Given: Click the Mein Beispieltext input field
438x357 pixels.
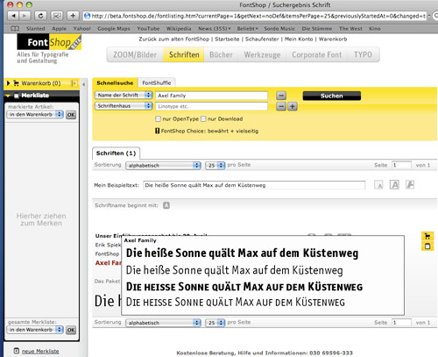Looking at the screenshot, I should [254, 185].
